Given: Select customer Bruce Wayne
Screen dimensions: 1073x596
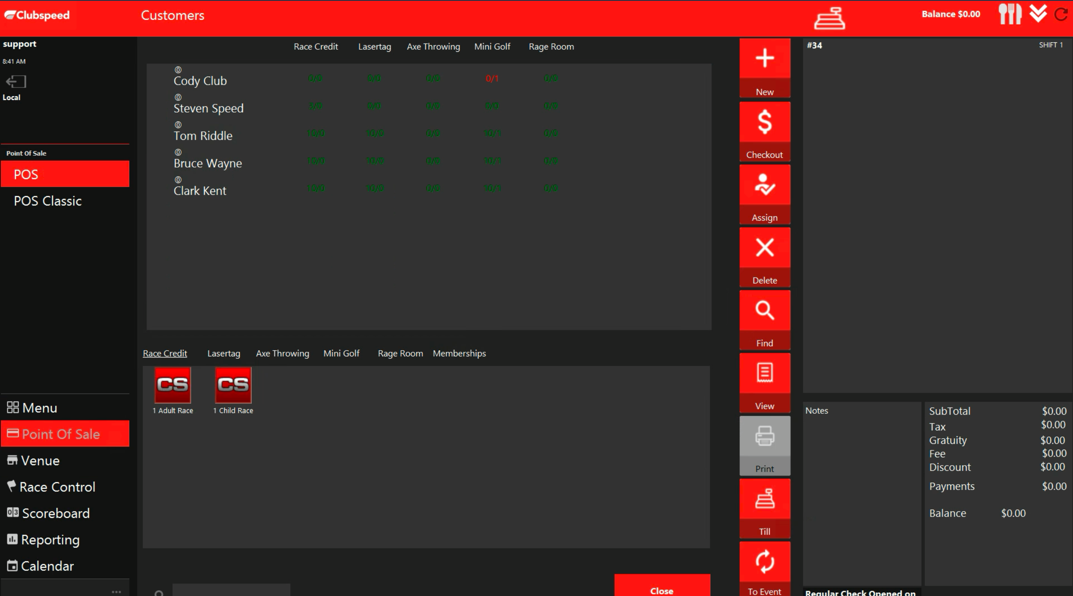Looking at the screenshot, I should click(208, 163).
